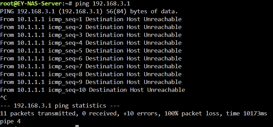The width and height of the screenshot is (273, 127).
Task: Click the icmp_seq=3 output line
Action: pyautogui.click(x=91, y=35)
